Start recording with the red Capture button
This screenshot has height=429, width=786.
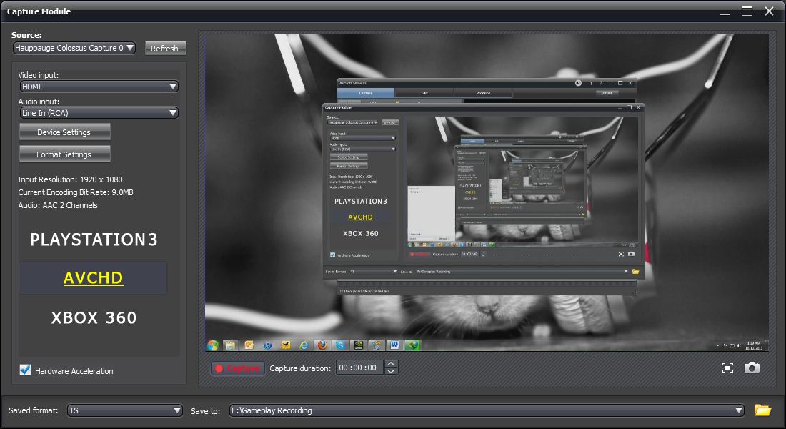pyautogui.click(x=237, y=368)
